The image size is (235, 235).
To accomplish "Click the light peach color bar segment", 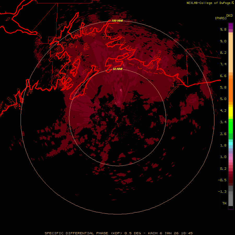I will (x=231, y=54).
